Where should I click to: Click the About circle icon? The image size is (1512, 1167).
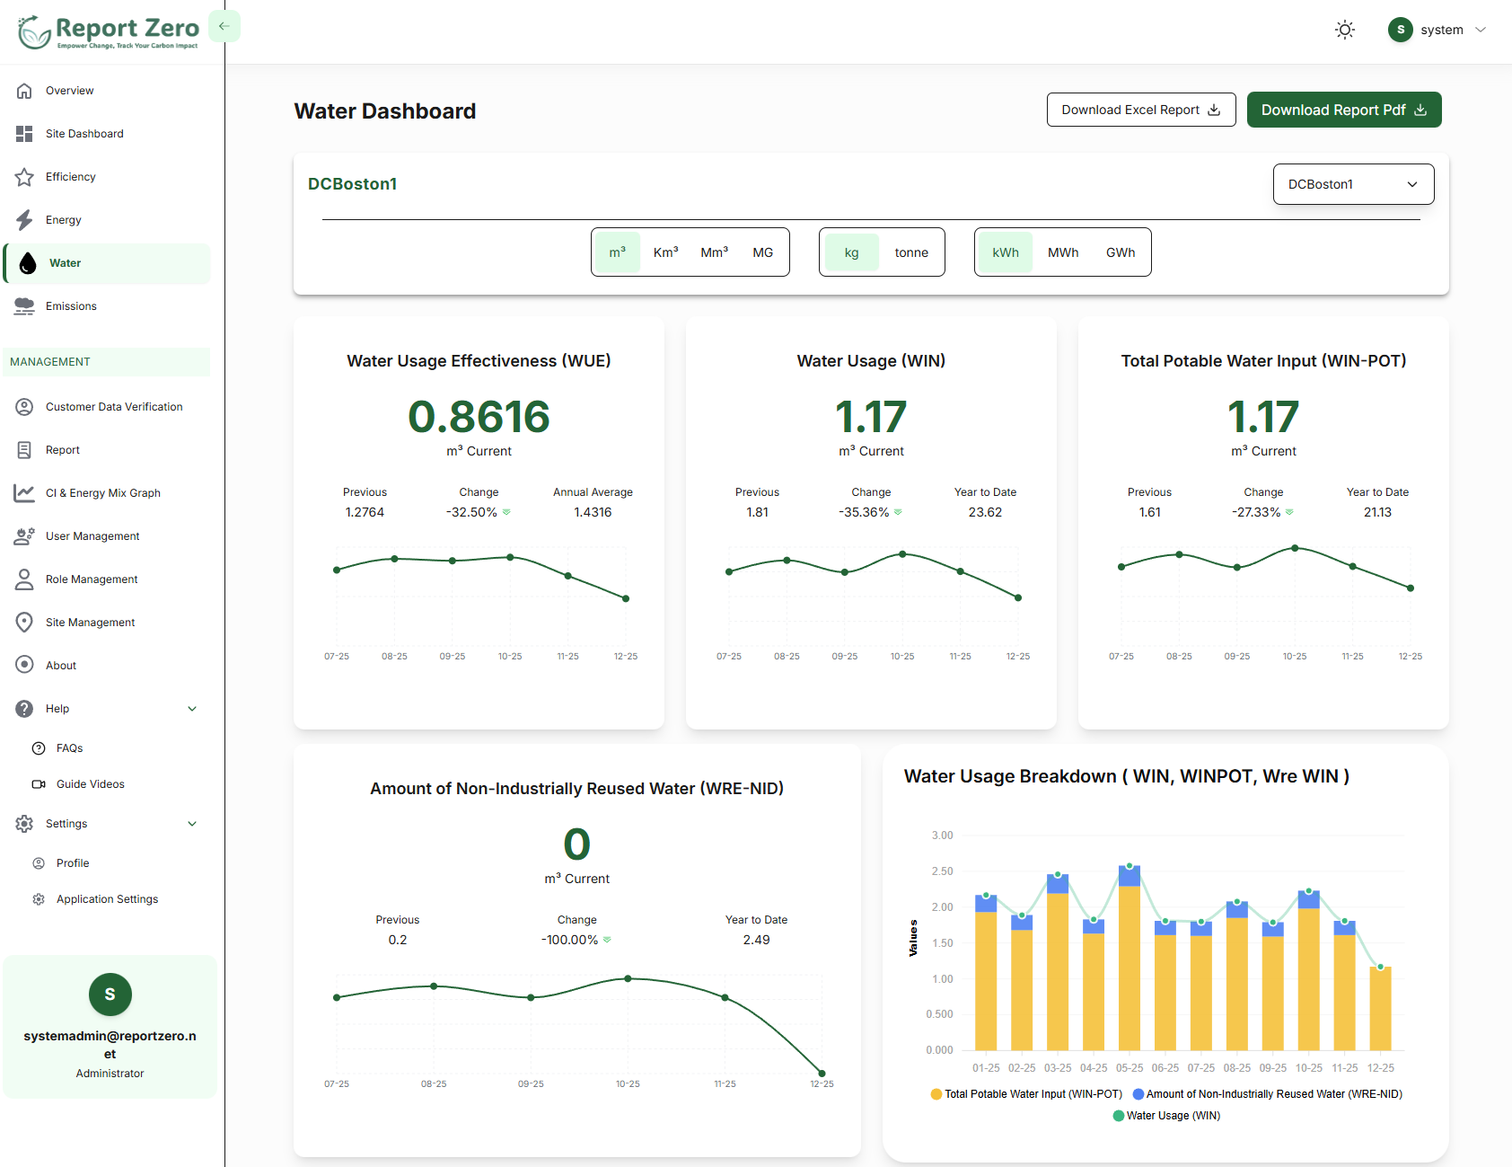pyautogui.click(x=24, y=666)
